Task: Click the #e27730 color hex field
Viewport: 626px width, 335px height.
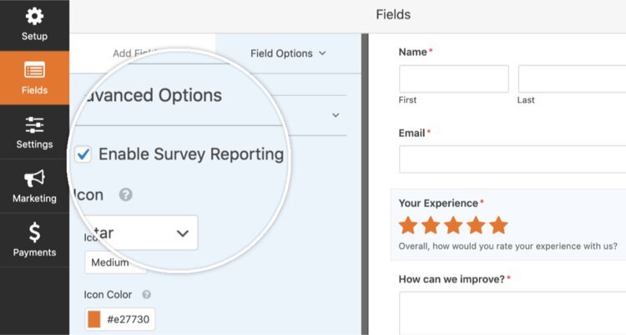Action: (129, 319)
